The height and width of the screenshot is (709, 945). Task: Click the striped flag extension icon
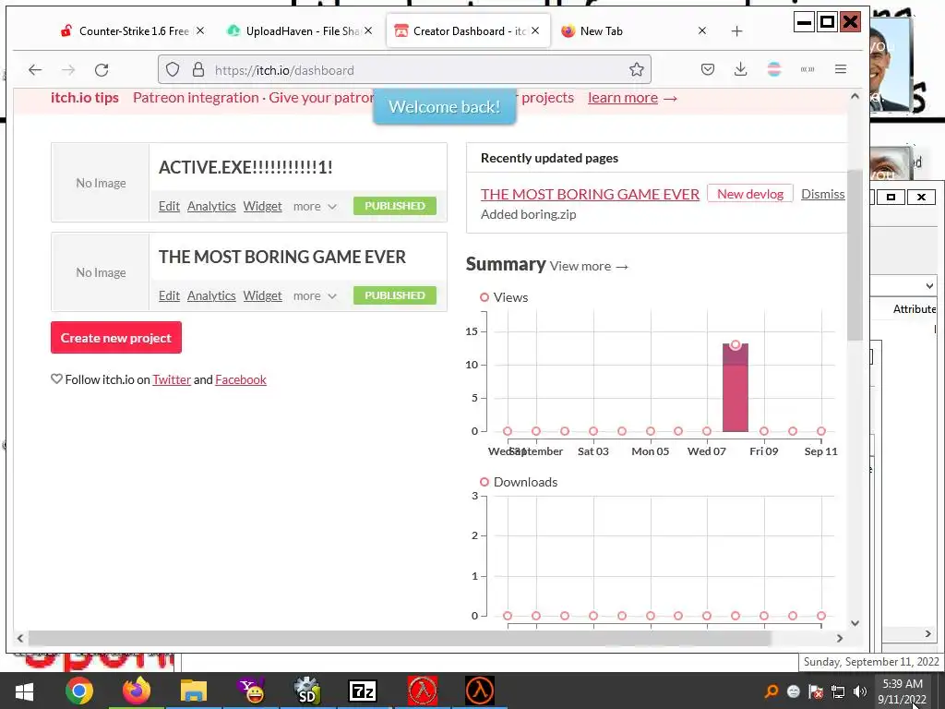click(x=774, y=70)
